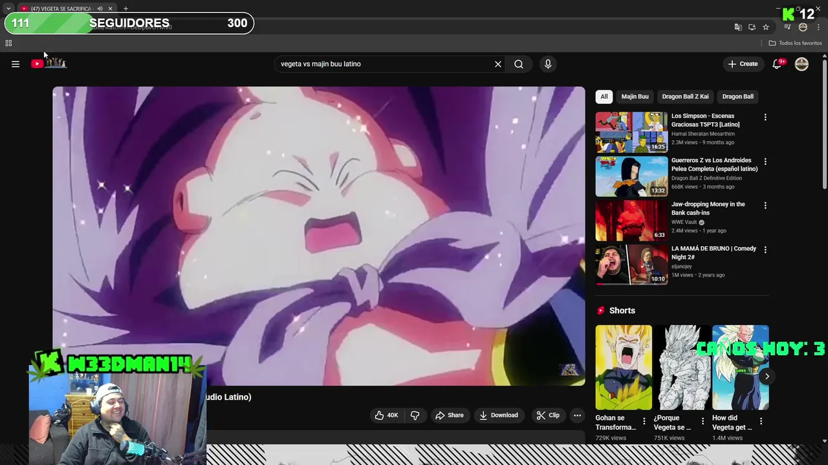Open the Guerreros Z vs Los Androides thumbnail
The image size is (828, 465).
[x=631, y=176]
